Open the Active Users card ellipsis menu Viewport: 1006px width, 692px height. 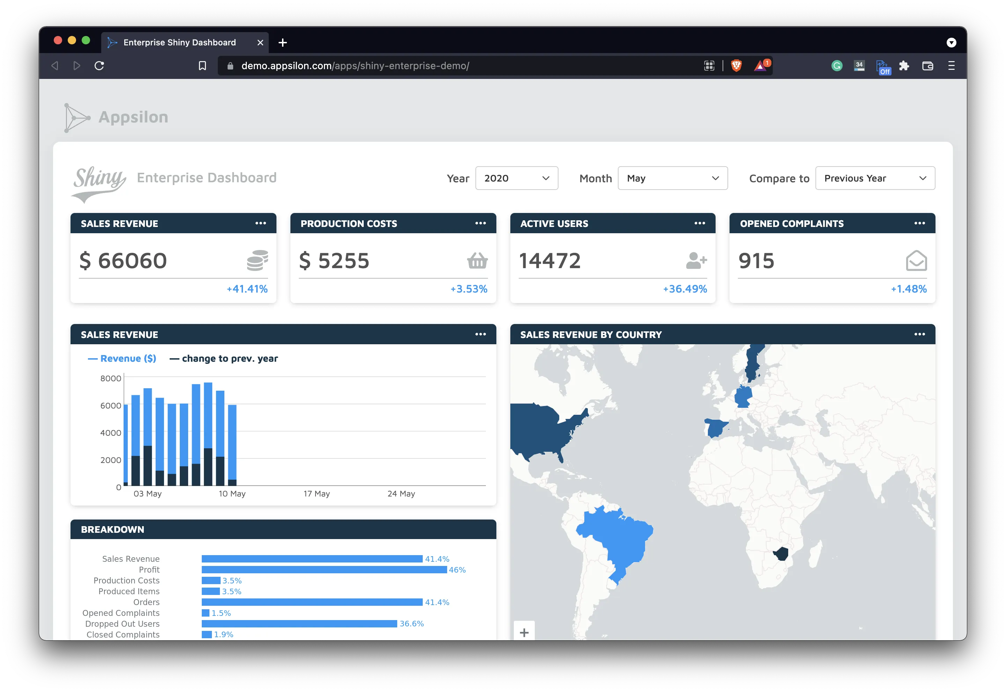click(700, 223)
